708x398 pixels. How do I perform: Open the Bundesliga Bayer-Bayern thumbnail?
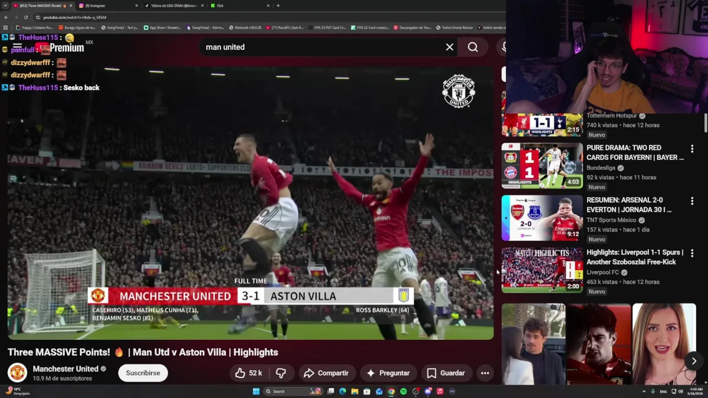pyautogui.click(x=542, y=166)
